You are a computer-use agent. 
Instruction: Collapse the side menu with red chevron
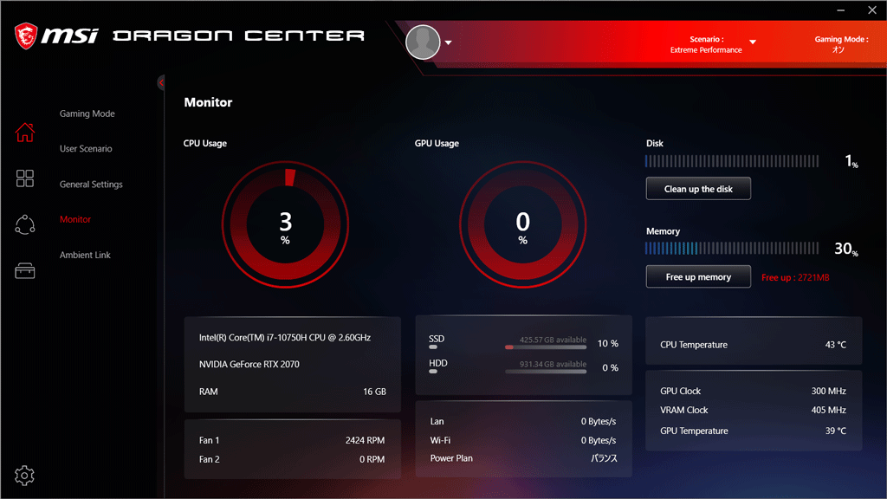pos(161,83)
